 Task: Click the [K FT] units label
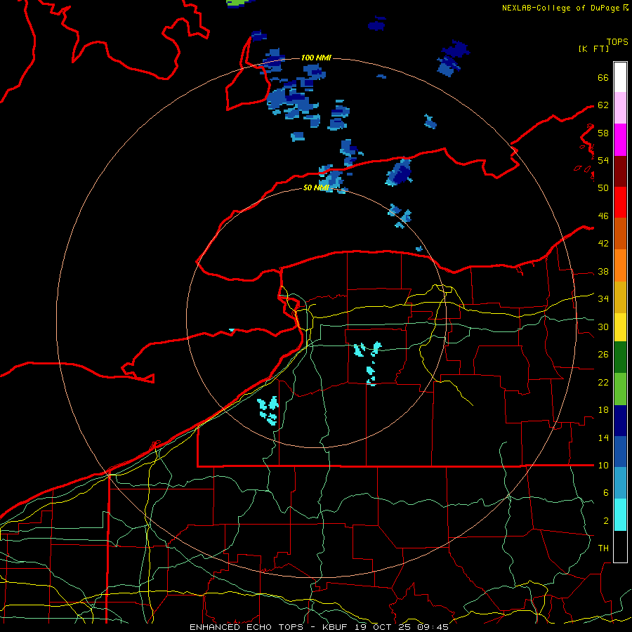coord(593,48)
